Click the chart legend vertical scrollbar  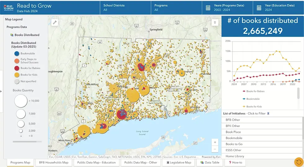click(x=298, y=93)
